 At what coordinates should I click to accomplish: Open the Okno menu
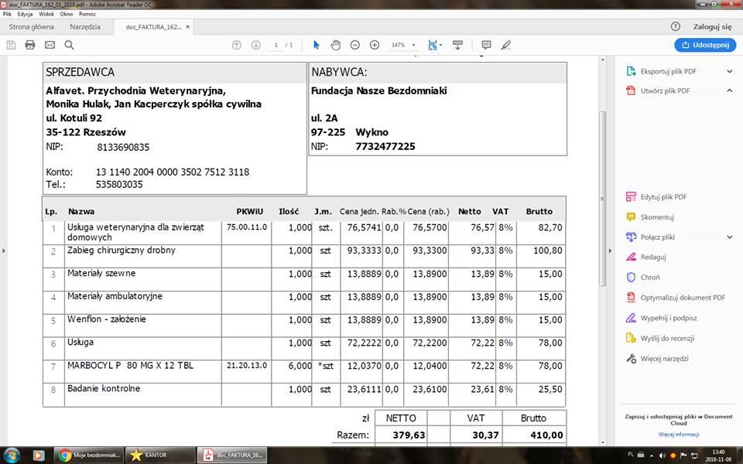pyautogui.click(x=67, y=14)
